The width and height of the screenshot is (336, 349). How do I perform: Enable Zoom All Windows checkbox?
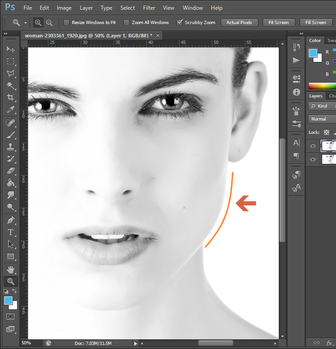126,23
